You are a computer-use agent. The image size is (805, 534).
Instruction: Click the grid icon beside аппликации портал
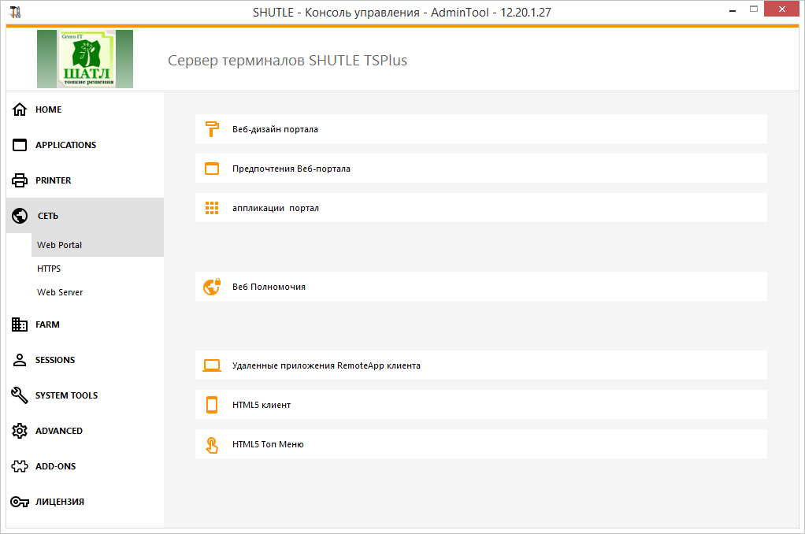tap(211, 207)
